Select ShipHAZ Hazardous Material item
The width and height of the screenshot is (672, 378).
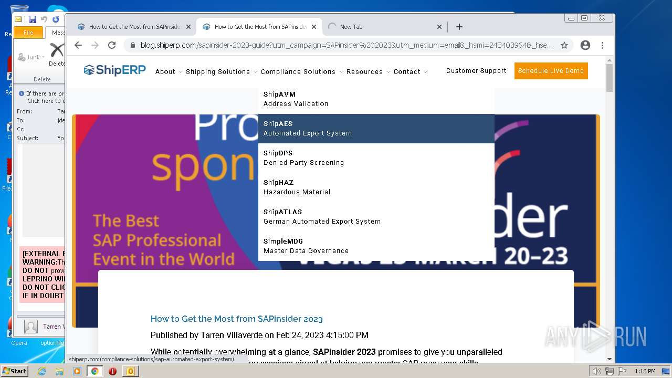click(376, 187)
